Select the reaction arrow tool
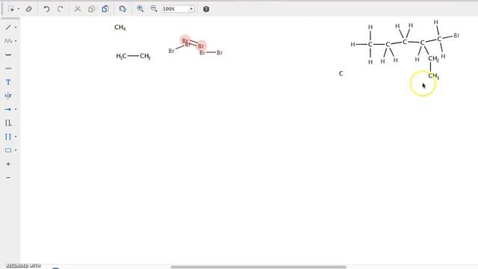The width and height of the screenshot is (478, 269). 8,109
